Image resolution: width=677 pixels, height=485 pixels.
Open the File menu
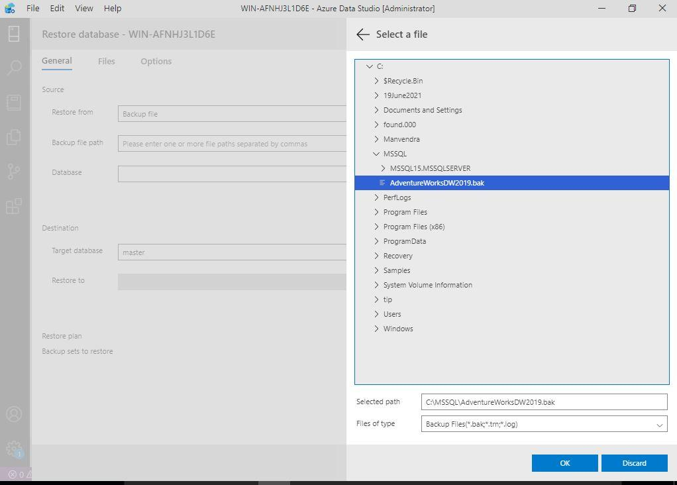coord(33,8)
